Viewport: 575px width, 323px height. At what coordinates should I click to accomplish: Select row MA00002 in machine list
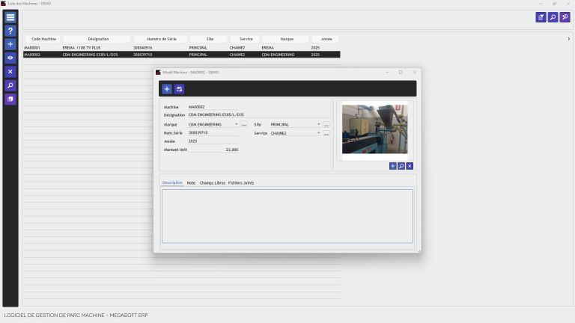(181, 55)
